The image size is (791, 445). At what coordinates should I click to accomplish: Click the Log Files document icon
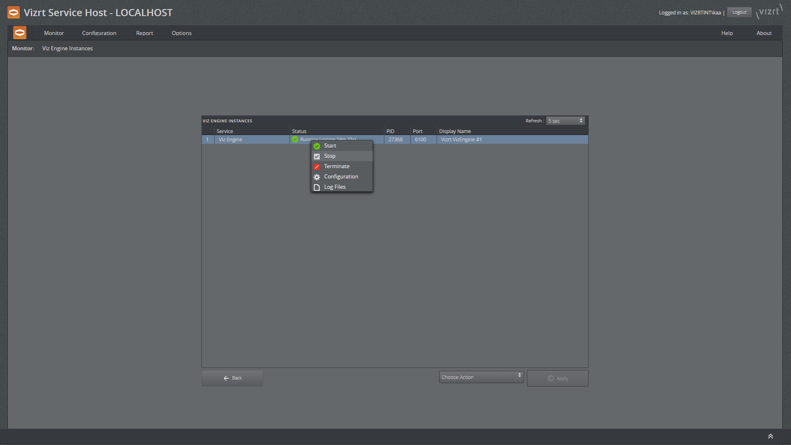pos(317,187)
